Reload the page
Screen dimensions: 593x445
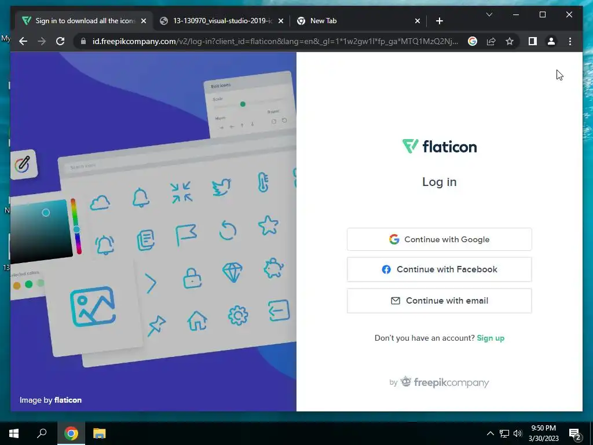tap(60, 41)
